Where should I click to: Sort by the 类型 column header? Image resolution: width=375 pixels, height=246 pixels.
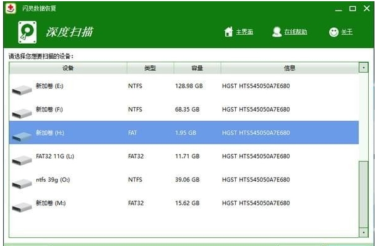(x=150, y=68)
